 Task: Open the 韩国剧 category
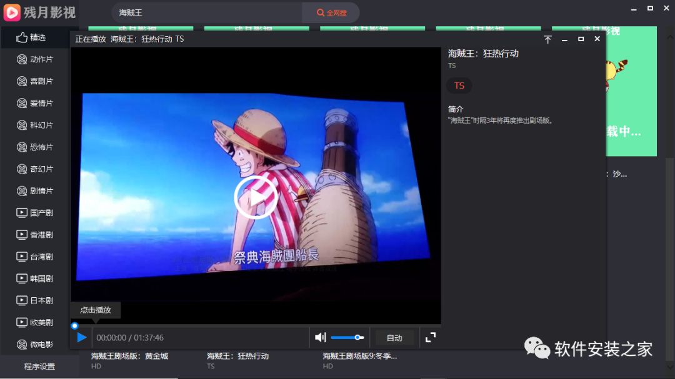click(x=34, y=278)
